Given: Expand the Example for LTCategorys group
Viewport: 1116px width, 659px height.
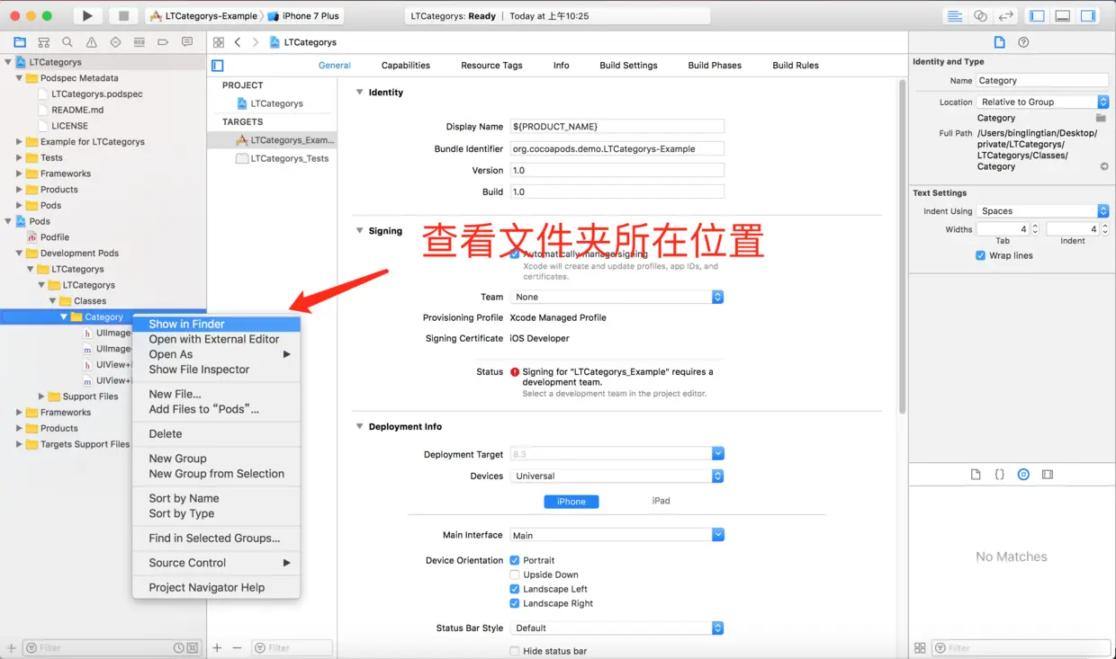Looking at the screenshot, I should tap(19, 142).
